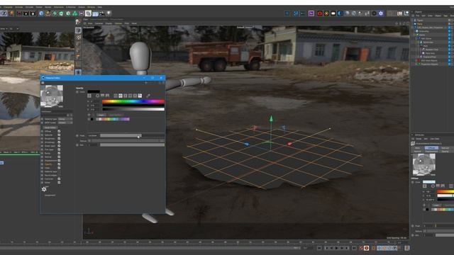Select the Opacity channel label in Material Editor

pos(48,164)
